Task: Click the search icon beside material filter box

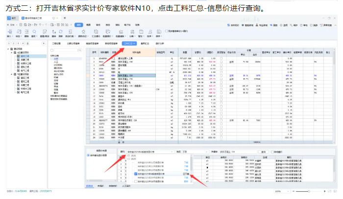Action: [x=80, y=50]
